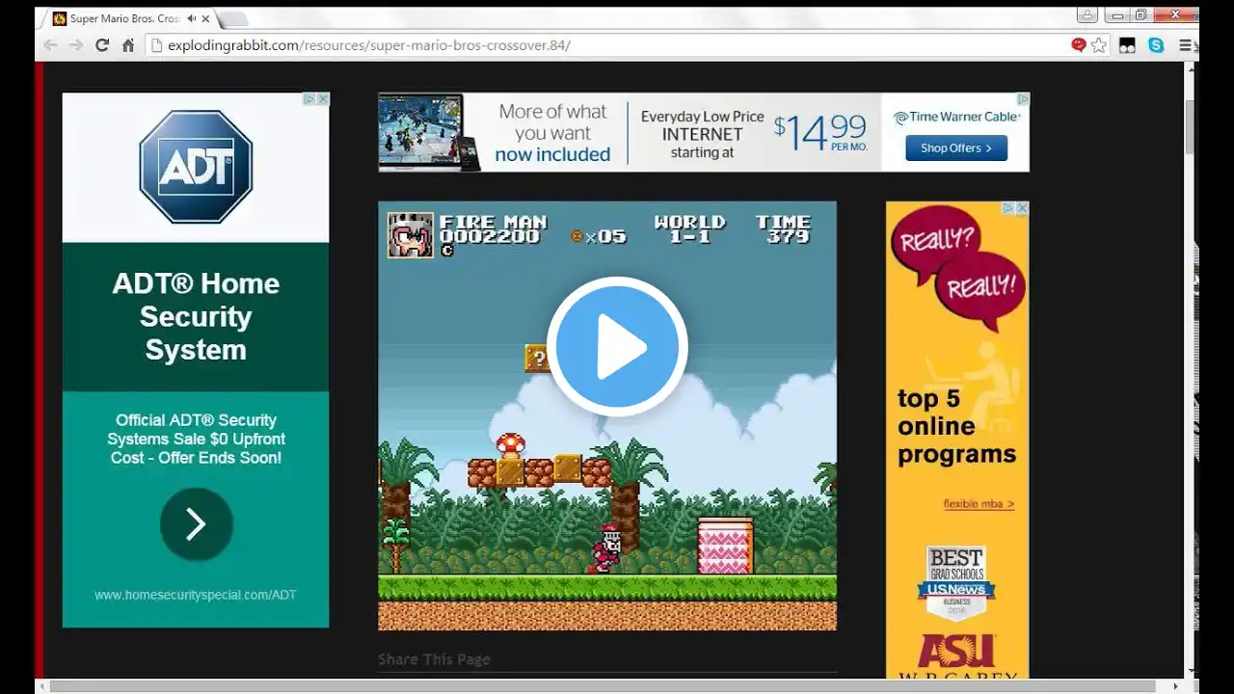This screenshot has height=694, width=1234.
Task: Click the question mark block
Action: click(x=537, y=359)
